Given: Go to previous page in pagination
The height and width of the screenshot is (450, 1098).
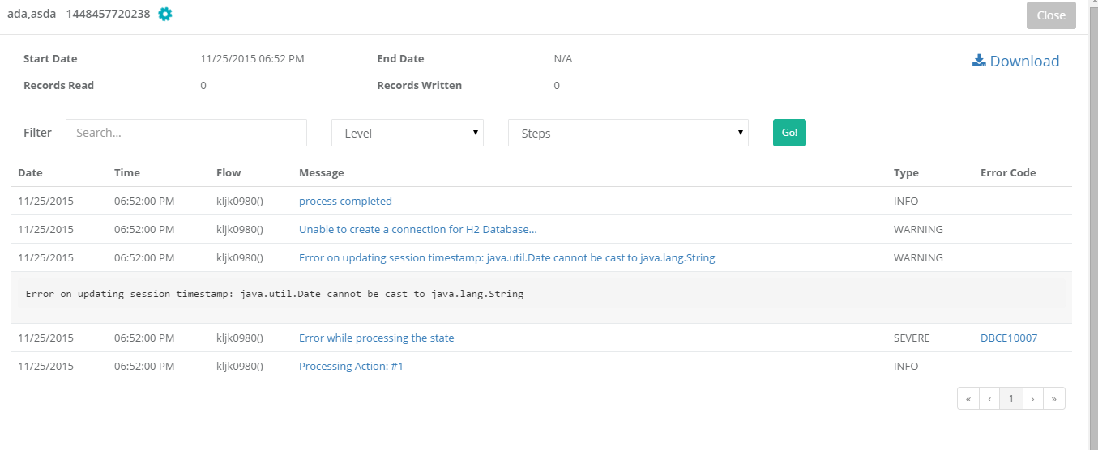Looking at the screenshot, I should (989, 398).
